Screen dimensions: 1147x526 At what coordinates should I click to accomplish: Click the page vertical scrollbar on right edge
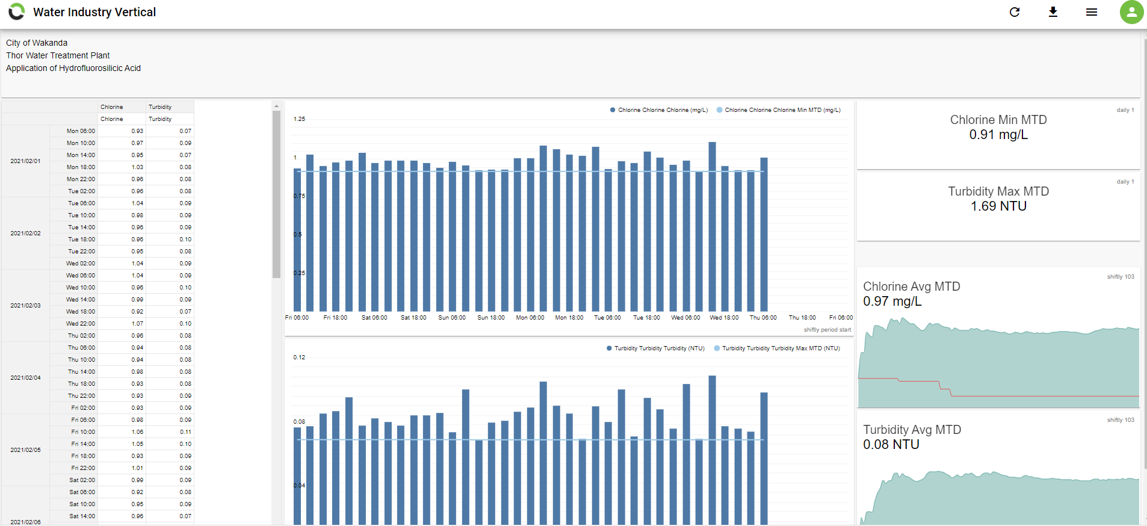pos(1145,253)
